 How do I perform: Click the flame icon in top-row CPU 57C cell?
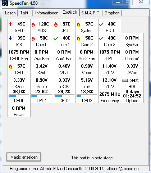pos(56,24)
